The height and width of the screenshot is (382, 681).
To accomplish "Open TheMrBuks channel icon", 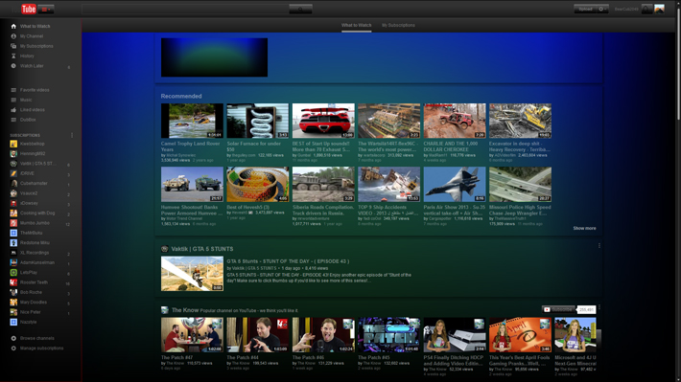I will (13, 233).
